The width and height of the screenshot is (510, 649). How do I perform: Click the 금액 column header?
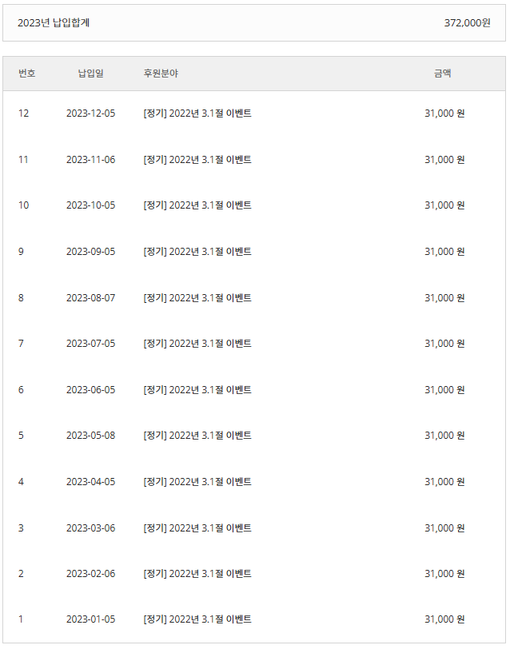(x=442, y=74)
